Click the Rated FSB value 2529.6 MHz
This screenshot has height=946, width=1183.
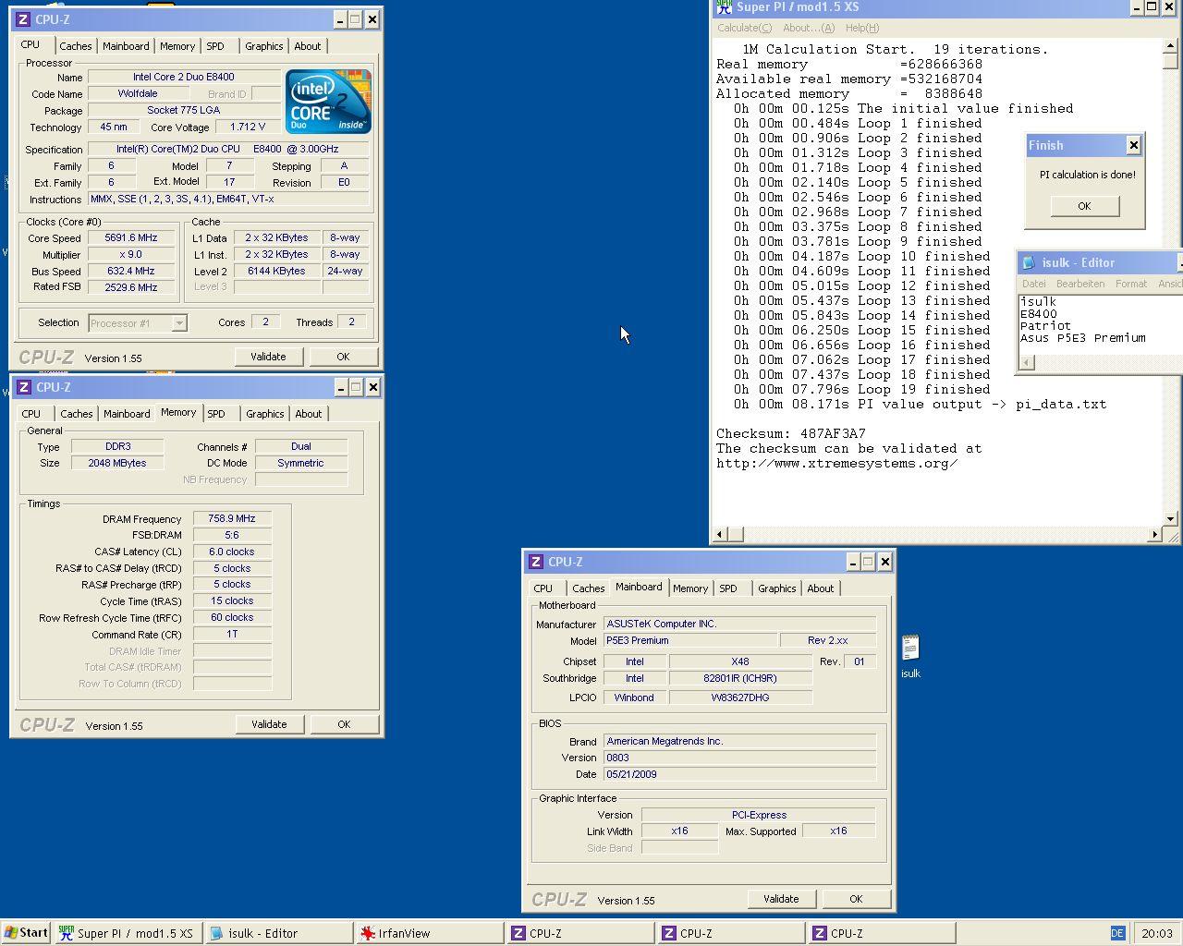tap(131, 287)
